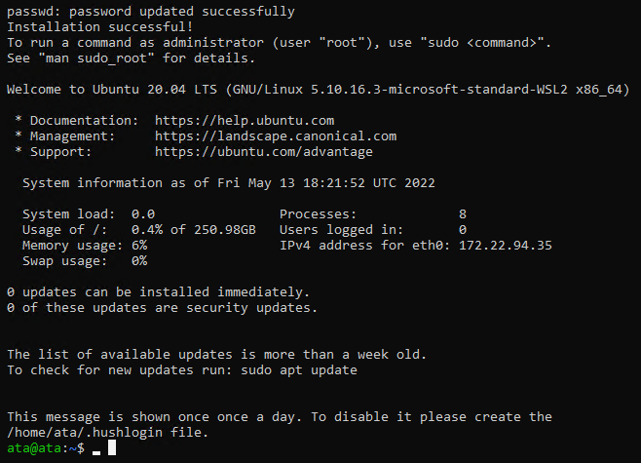Click the 'Users logged in' label
Viewport: 641px width, 463px height.
(341, 230)
